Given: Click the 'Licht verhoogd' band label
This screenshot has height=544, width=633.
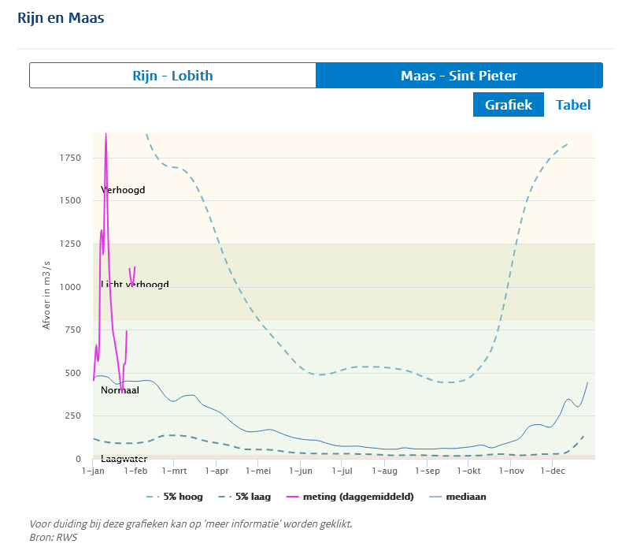Looking at the screenshot, I should 135,285.
